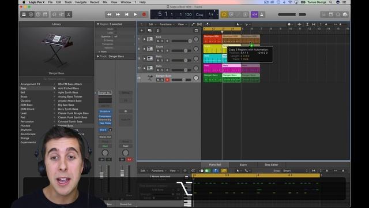
Task: Open the Library button in the control bar
Action: 24,14
